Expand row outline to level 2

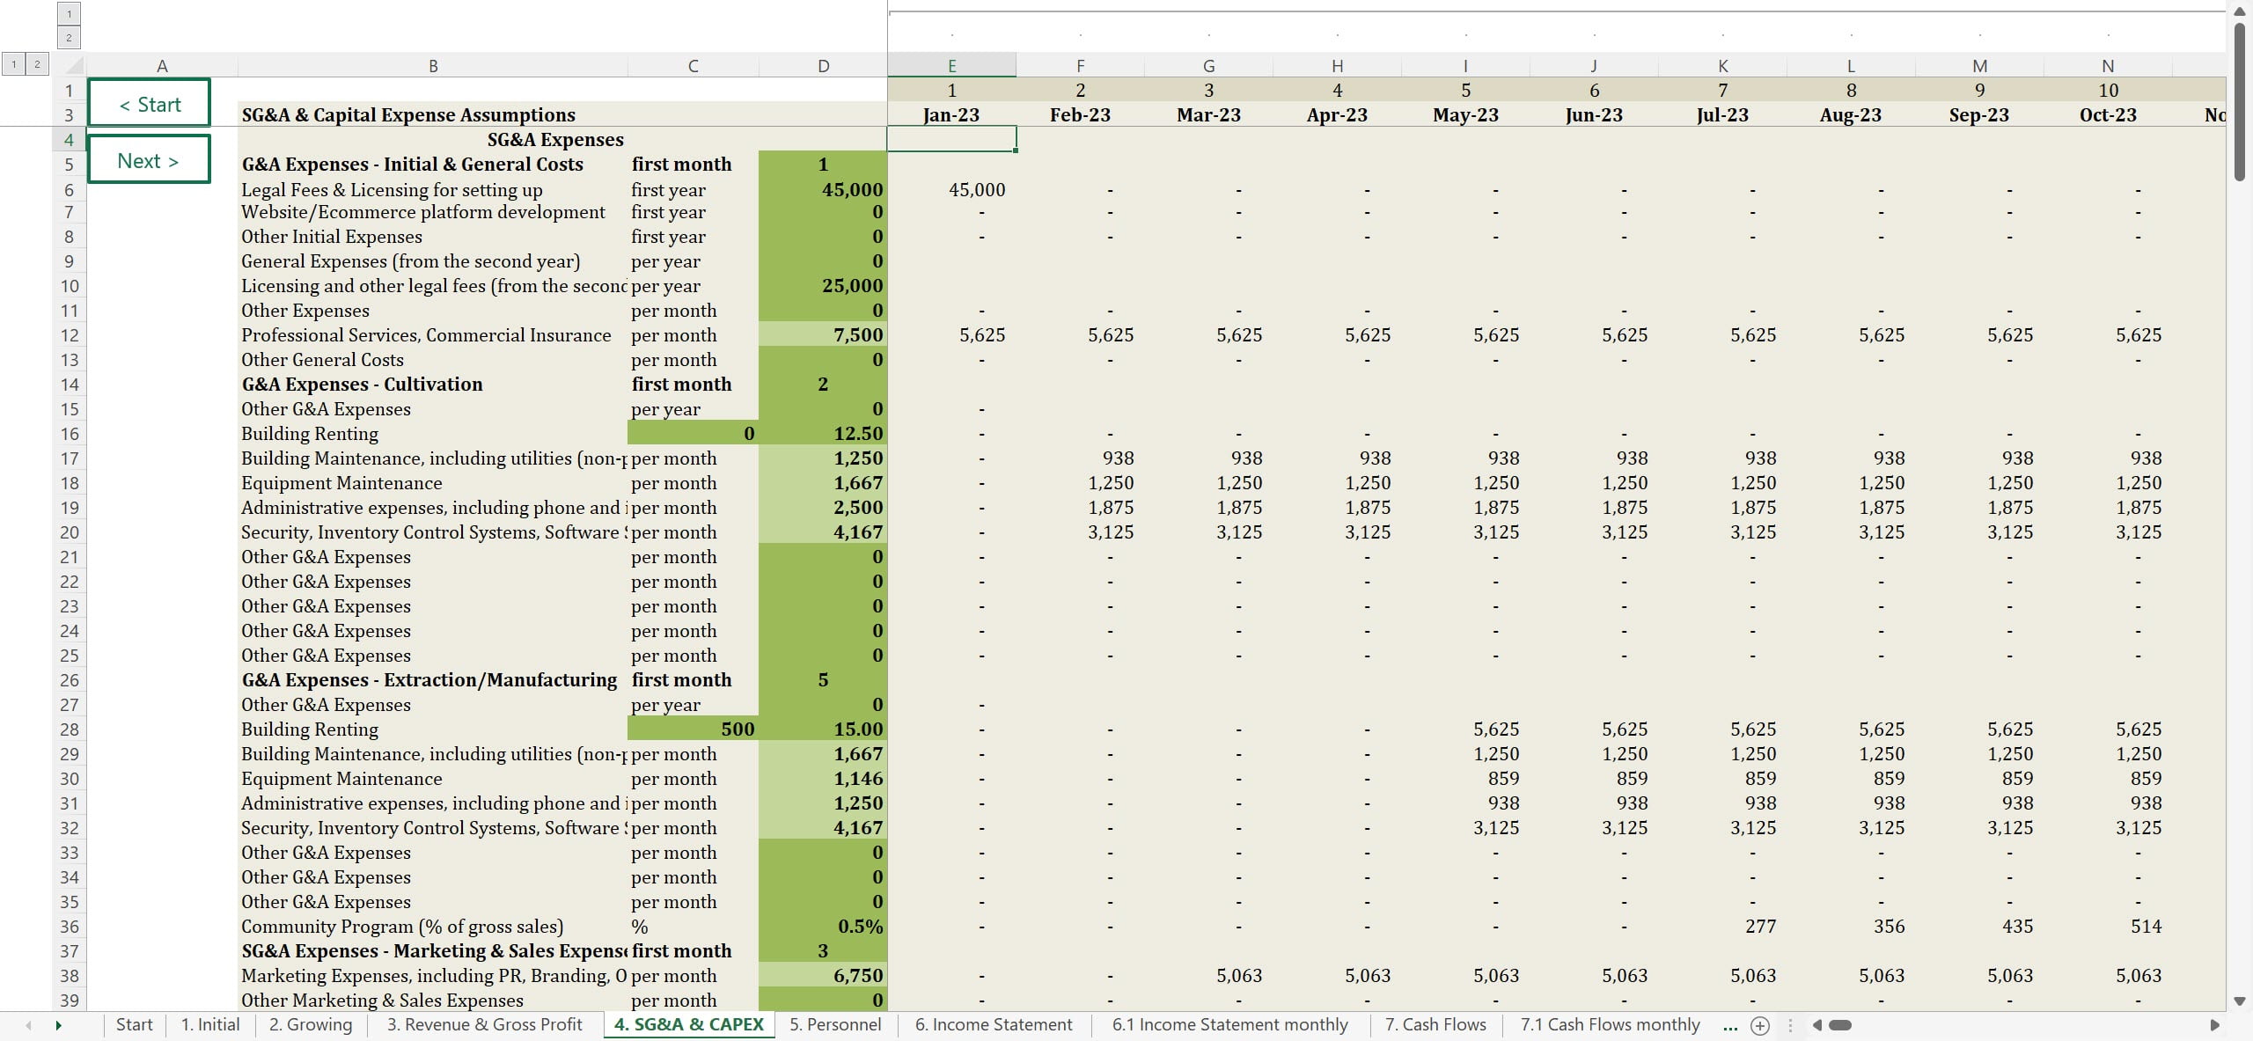[x=37, y=64]
